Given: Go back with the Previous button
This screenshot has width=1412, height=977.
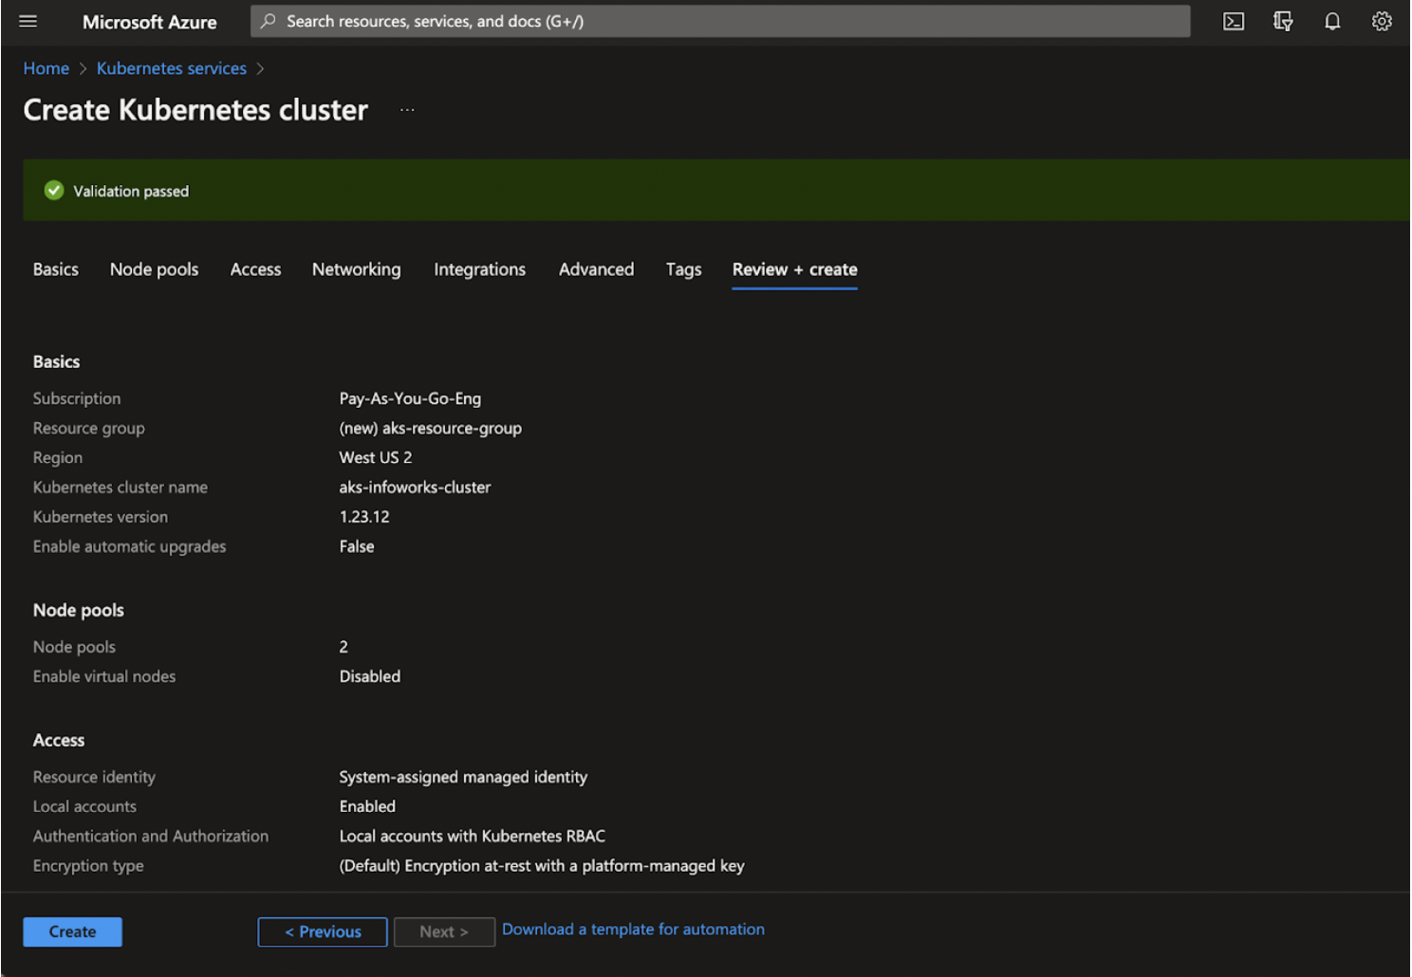Looking at the screenshot, I should click(x=323, y=931).
